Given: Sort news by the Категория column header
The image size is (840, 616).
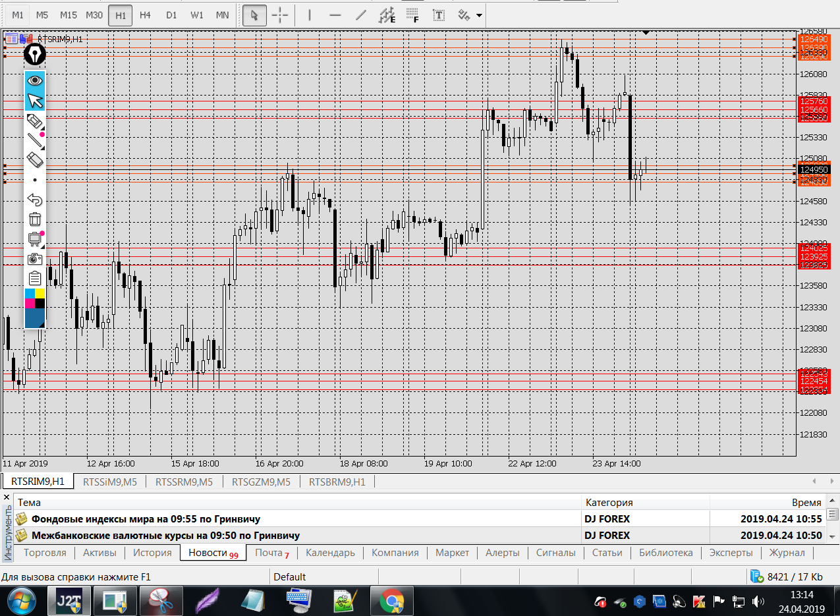Looking at the screenshot, I should (x=646, y=502).
